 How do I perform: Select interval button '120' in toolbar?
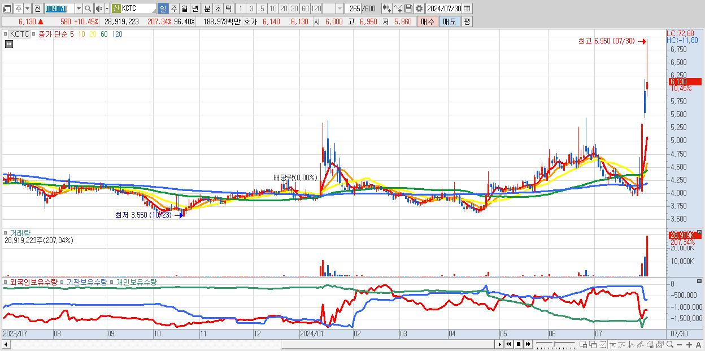coord(316,8)
